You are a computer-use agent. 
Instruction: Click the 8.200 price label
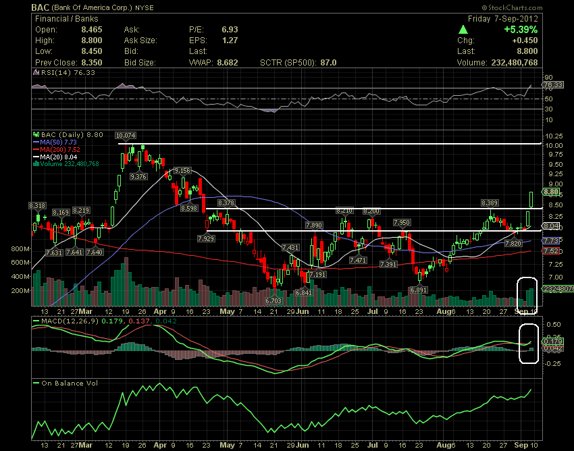371,211
